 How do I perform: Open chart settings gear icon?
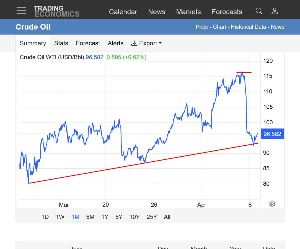pyautogui.click(x=272, y=204)
